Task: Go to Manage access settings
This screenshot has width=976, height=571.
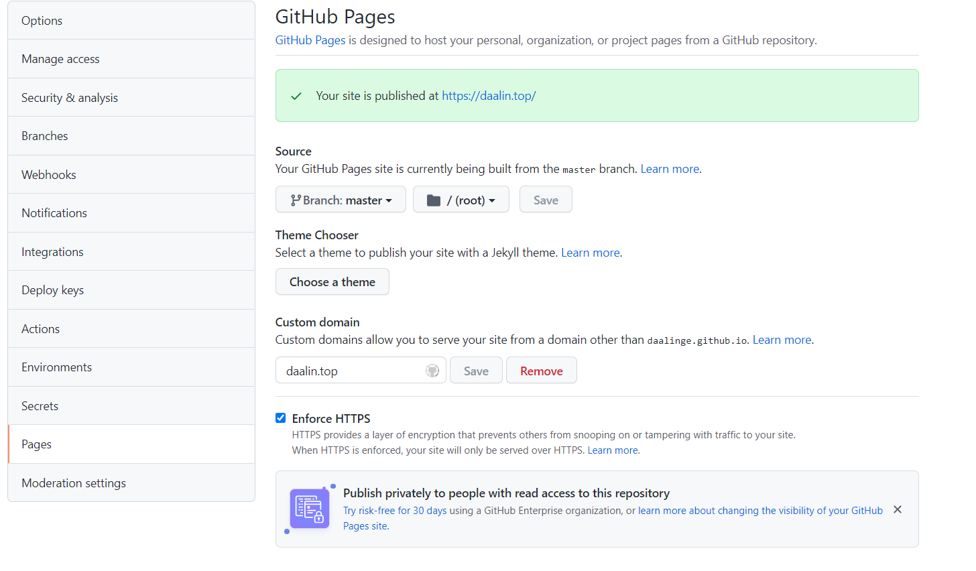Action: click(131, 59)
